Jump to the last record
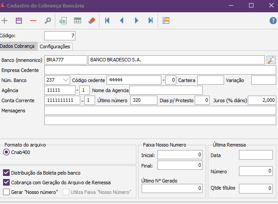 [150, 21]
